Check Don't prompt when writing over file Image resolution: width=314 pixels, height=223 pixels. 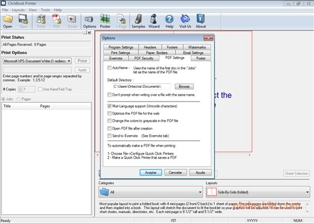[x=110, y=95]
